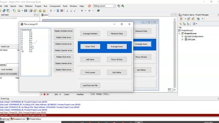Click the Set debug desktop icon
This screenshot has height=123, width=219.
[x=123, y=6]
